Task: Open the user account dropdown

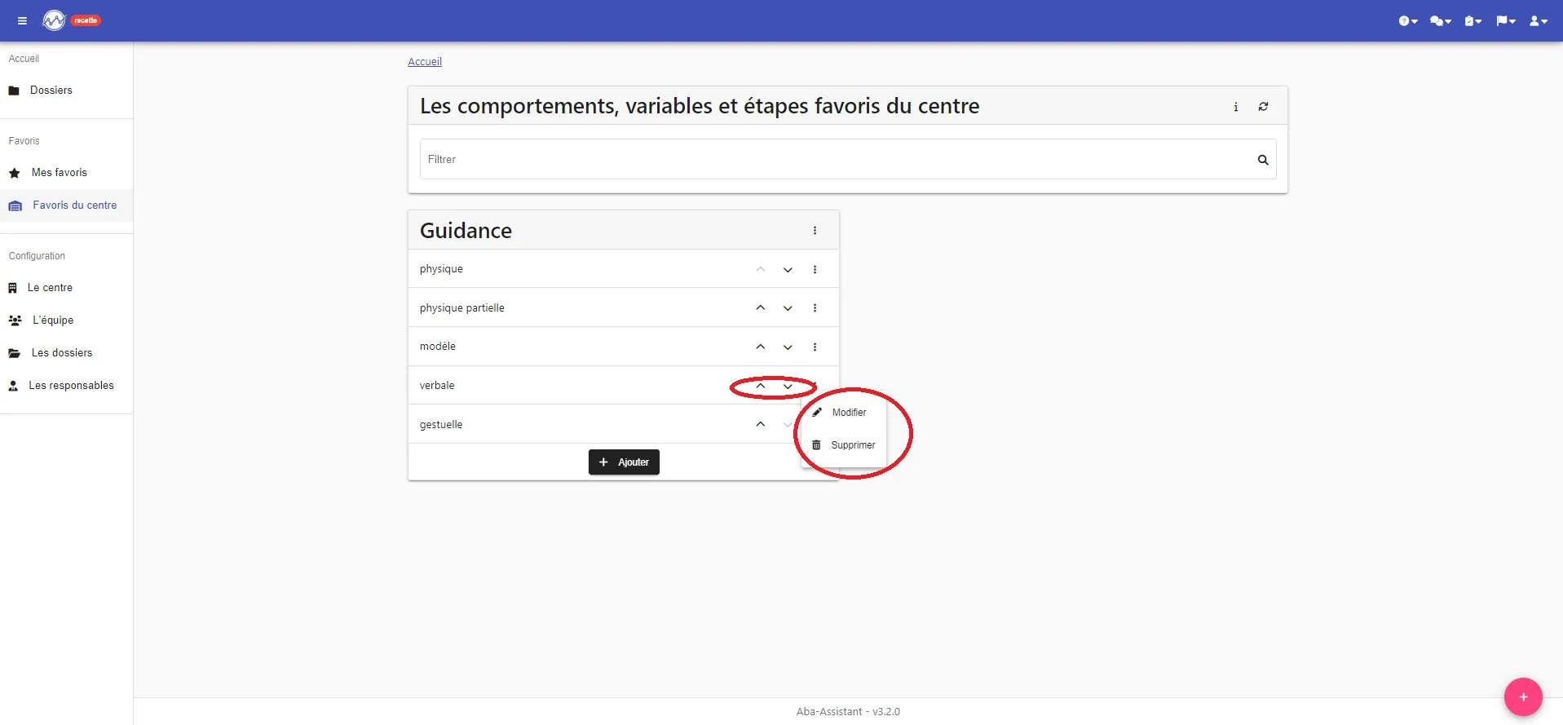Action: point(1539,21)
